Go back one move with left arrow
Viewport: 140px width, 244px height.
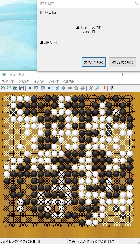click(30, 88)
